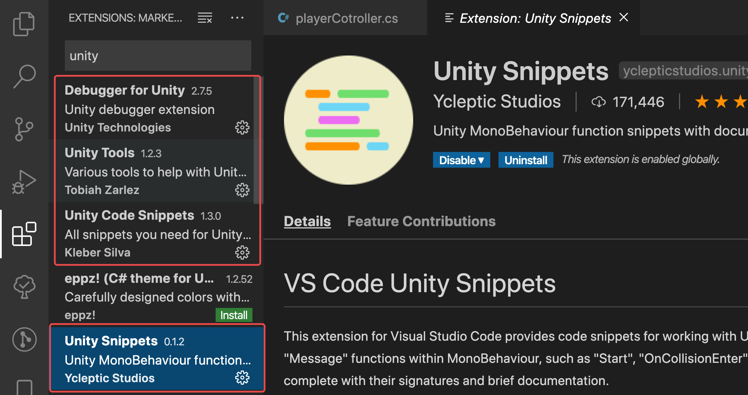Open Views and More Actions ellipsis menu
Screen dimensions: 748x395
[237, 18]
